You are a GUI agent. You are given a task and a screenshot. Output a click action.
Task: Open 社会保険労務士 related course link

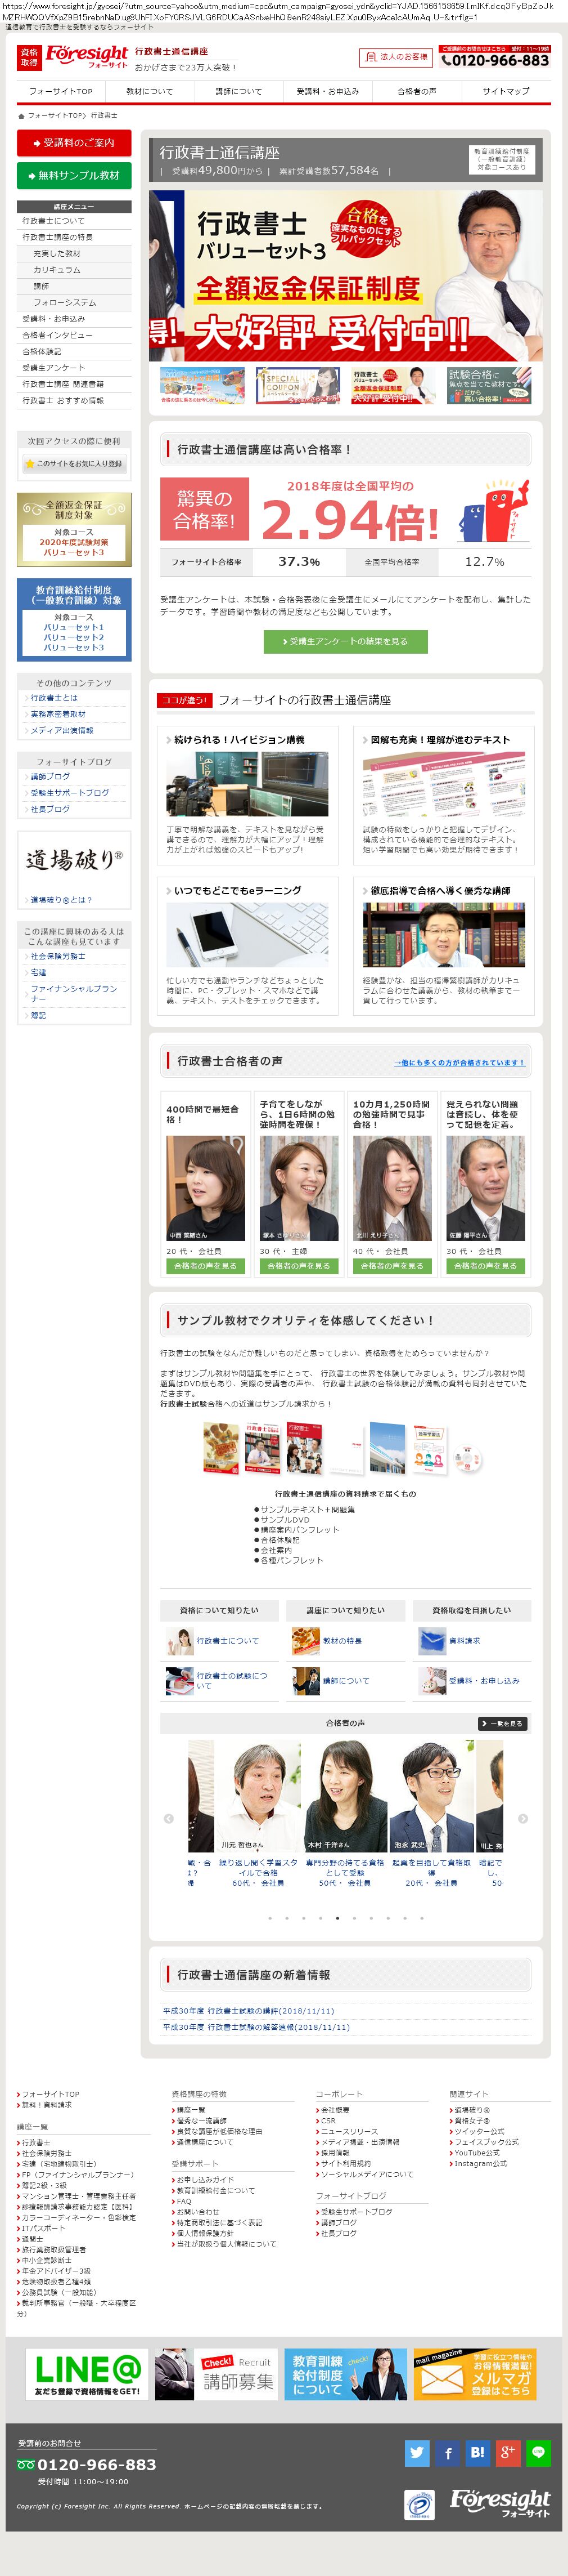coord(58,956)
